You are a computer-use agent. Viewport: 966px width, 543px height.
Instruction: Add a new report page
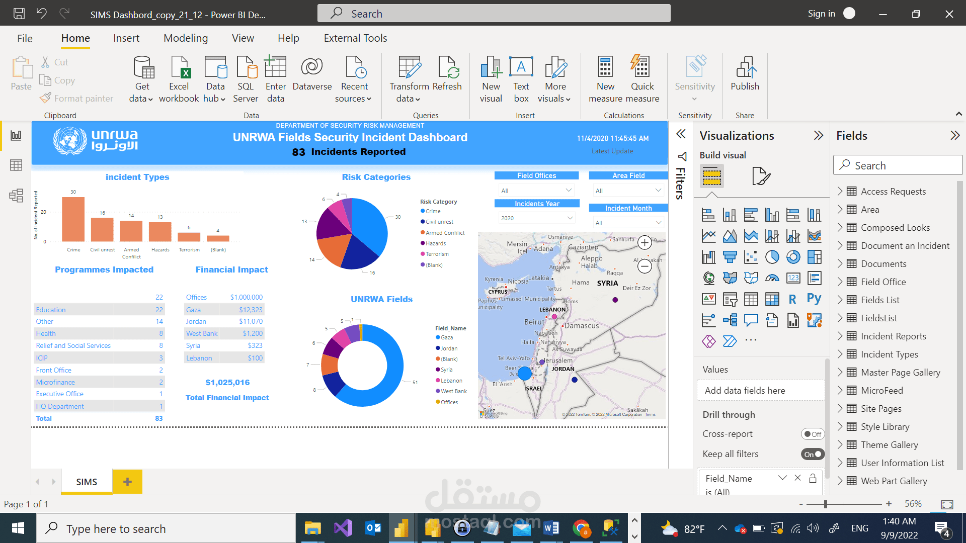127,482
